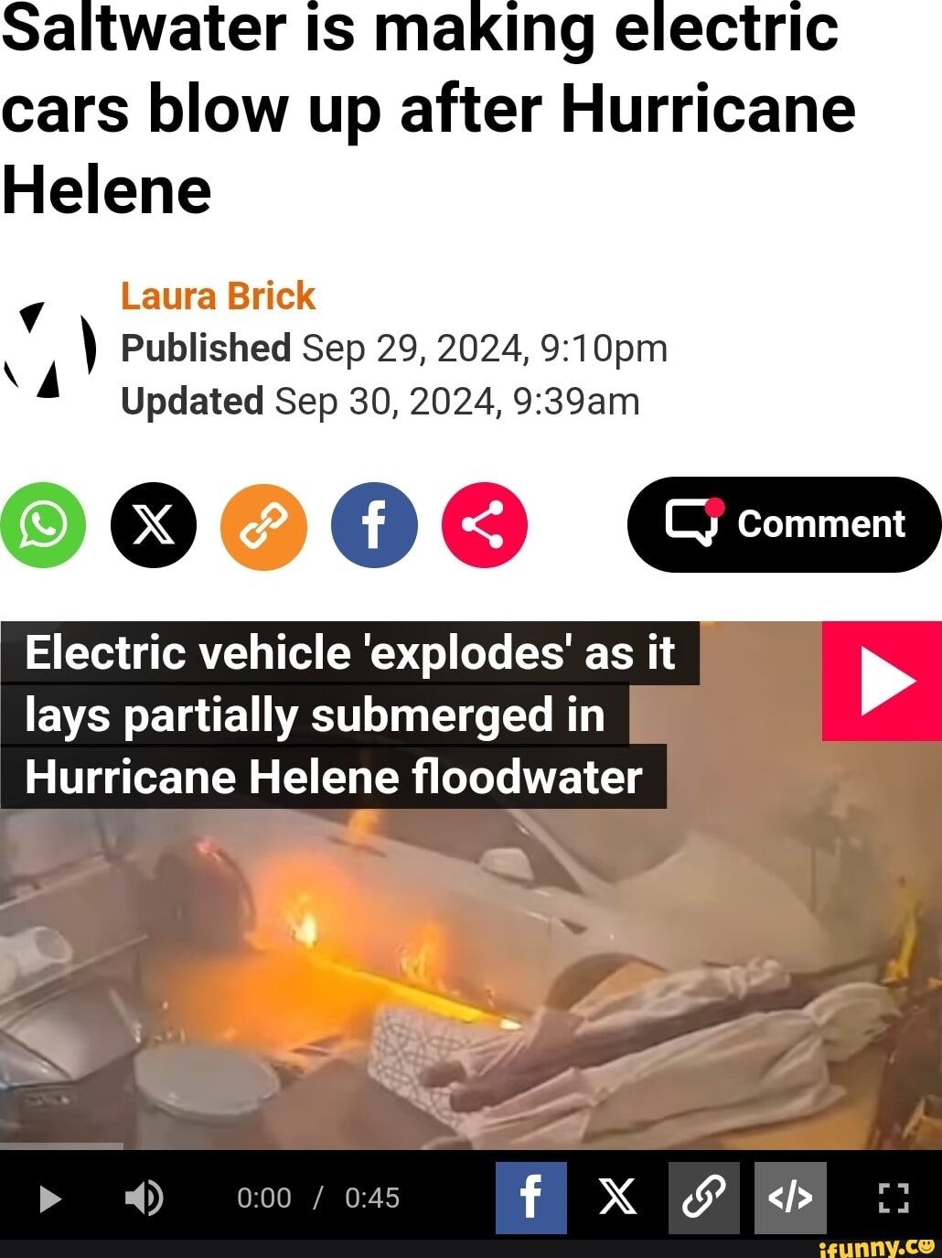Share video on Facebook in player bar
Viewport: 942px width, 1258px height.
531,1198
